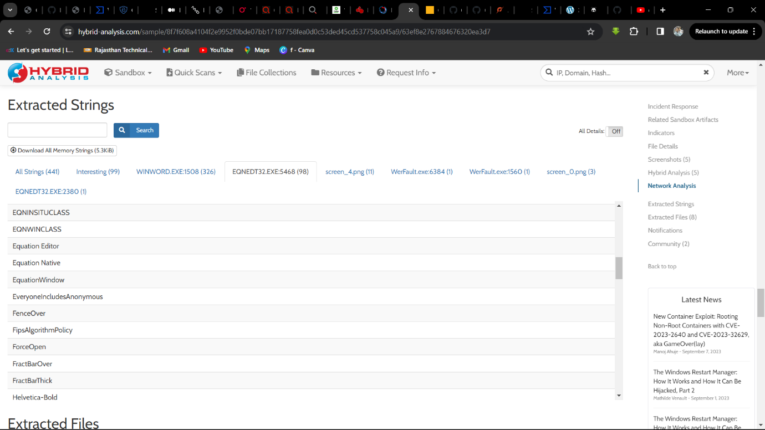Expand the Sandbox dropdown menu
Viewport: 765px width, 430px height.
[x=128, y=73]
